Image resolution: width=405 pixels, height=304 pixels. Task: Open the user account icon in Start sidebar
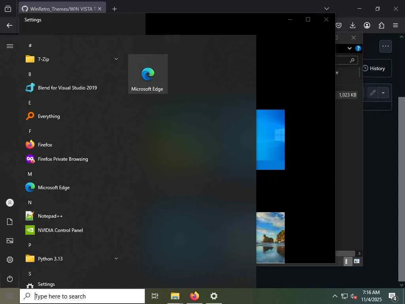pos(10,203)
